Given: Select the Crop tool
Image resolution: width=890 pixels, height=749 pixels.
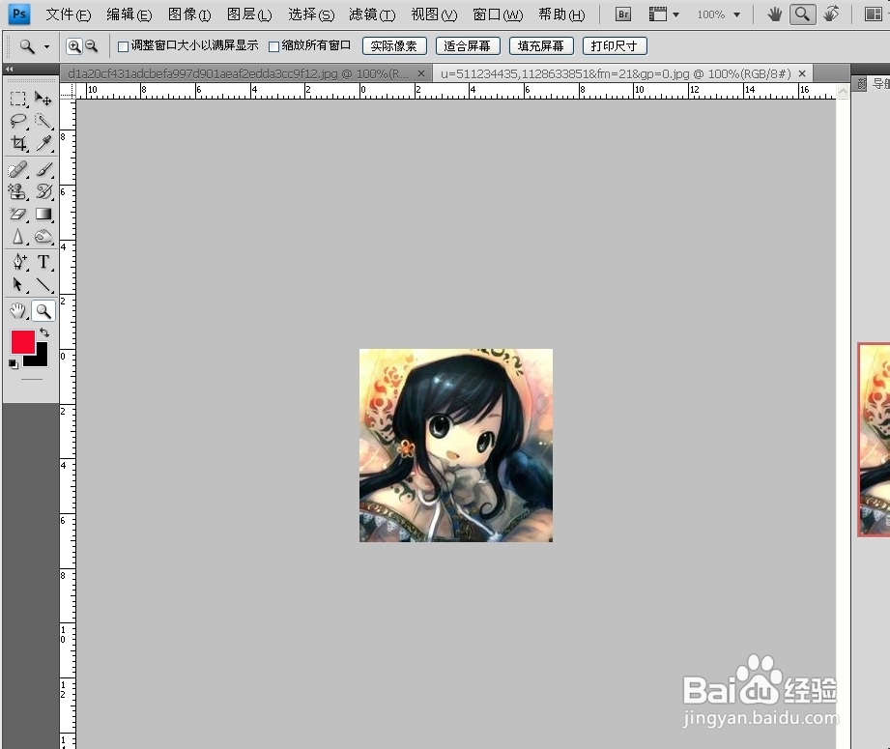Looking at the screenshot, I should (x=17, y=143).
